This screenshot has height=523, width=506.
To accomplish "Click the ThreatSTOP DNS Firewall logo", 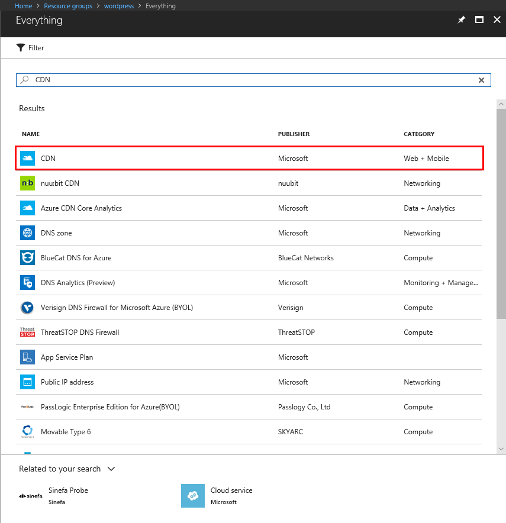I will coord(27,332).
